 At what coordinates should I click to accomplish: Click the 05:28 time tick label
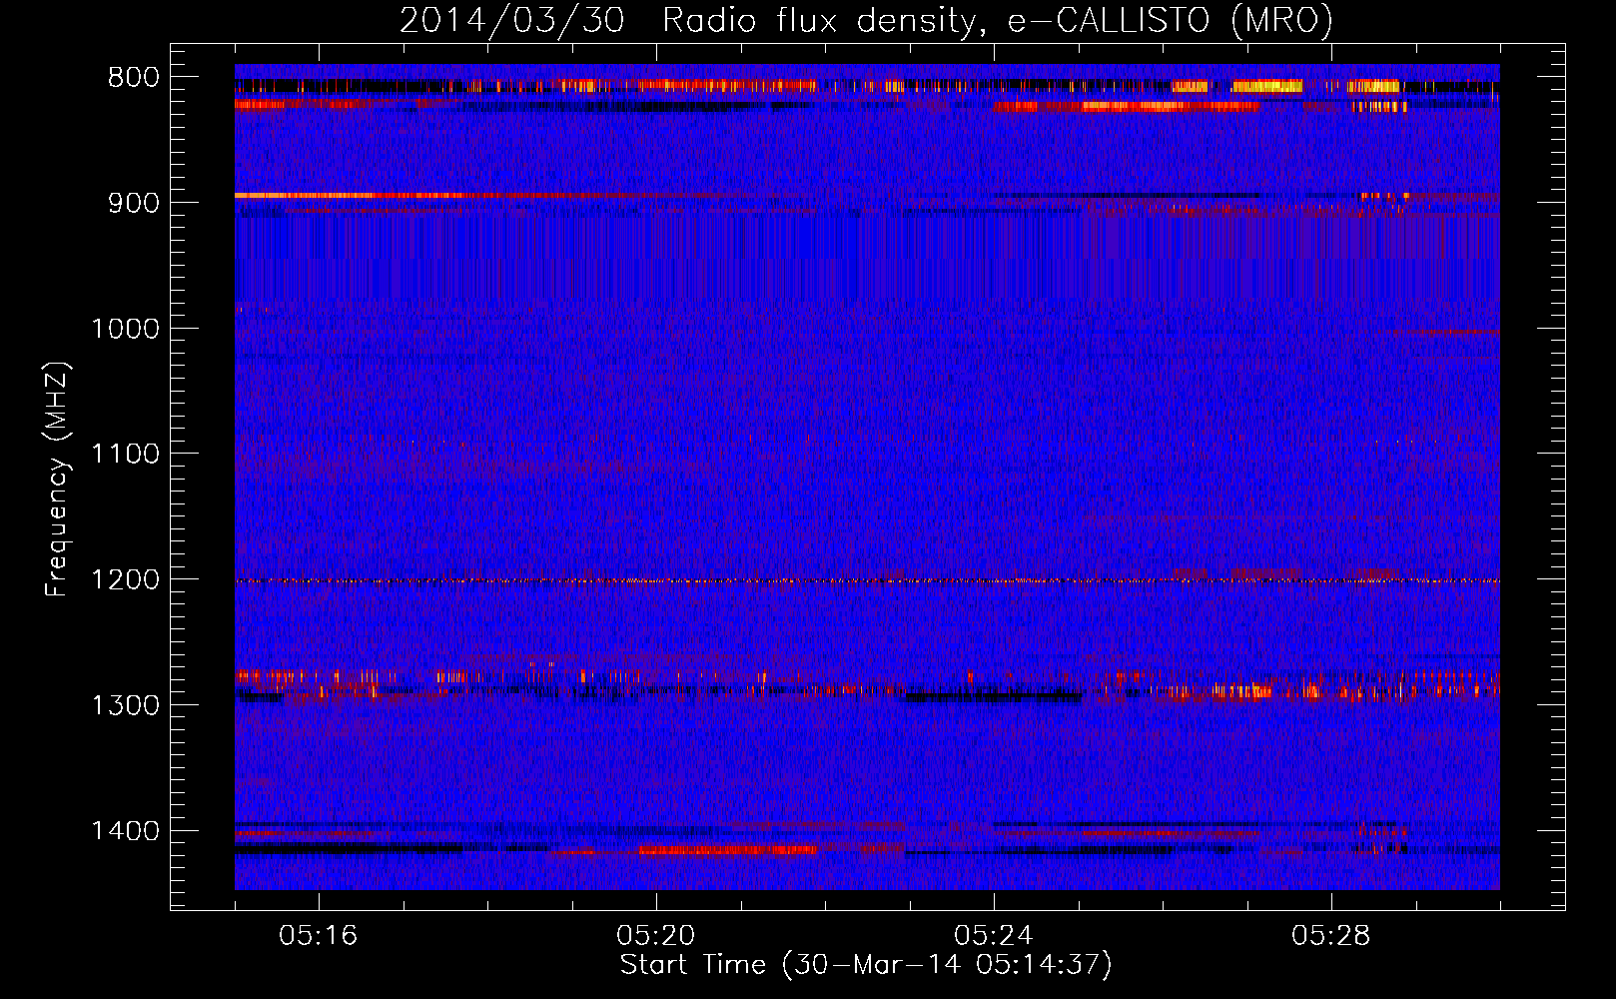[1331, 936]
